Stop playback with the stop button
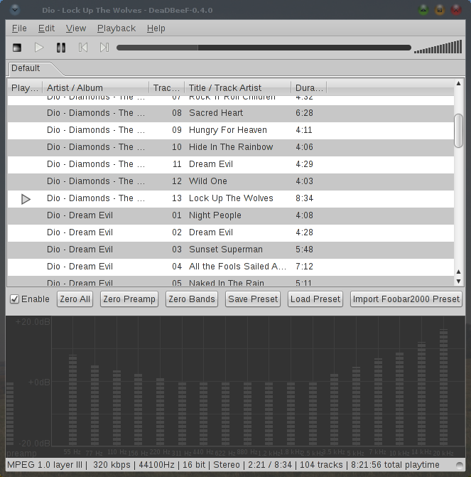Image resolution: width=471 pixels, height=477 pixels. [17, 48]
